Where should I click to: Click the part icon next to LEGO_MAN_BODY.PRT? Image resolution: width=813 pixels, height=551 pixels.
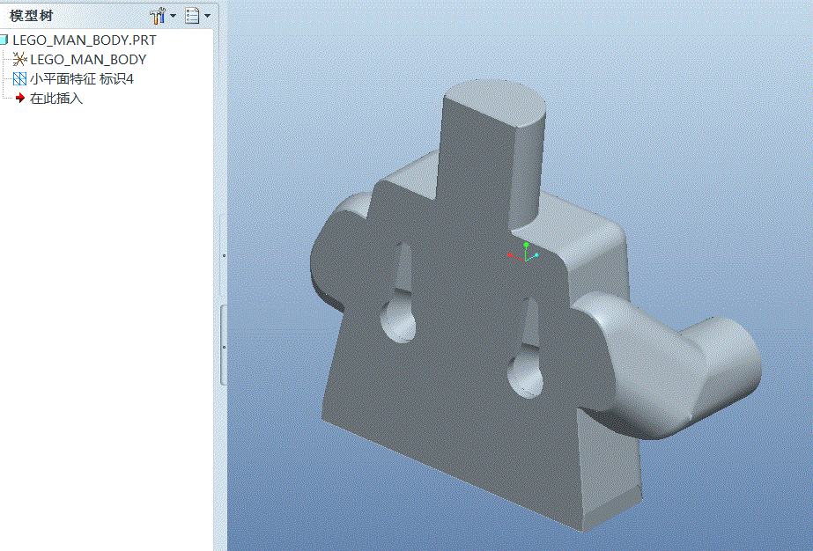click(4, 40)
